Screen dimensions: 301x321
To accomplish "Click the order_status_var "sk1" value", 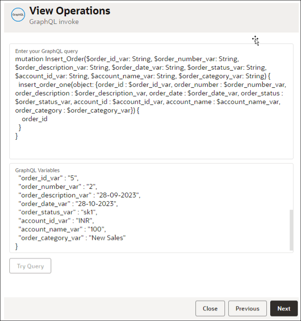I will (89, 212).
